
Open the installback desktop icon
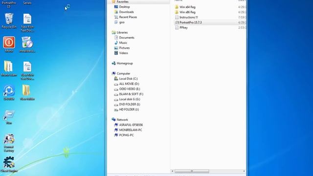coord(27,44)
